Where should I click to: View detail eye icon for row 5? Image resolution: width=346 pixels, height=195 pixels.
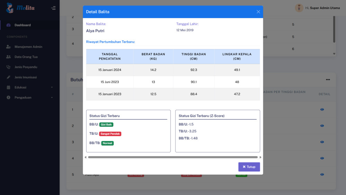coord(322,175)
